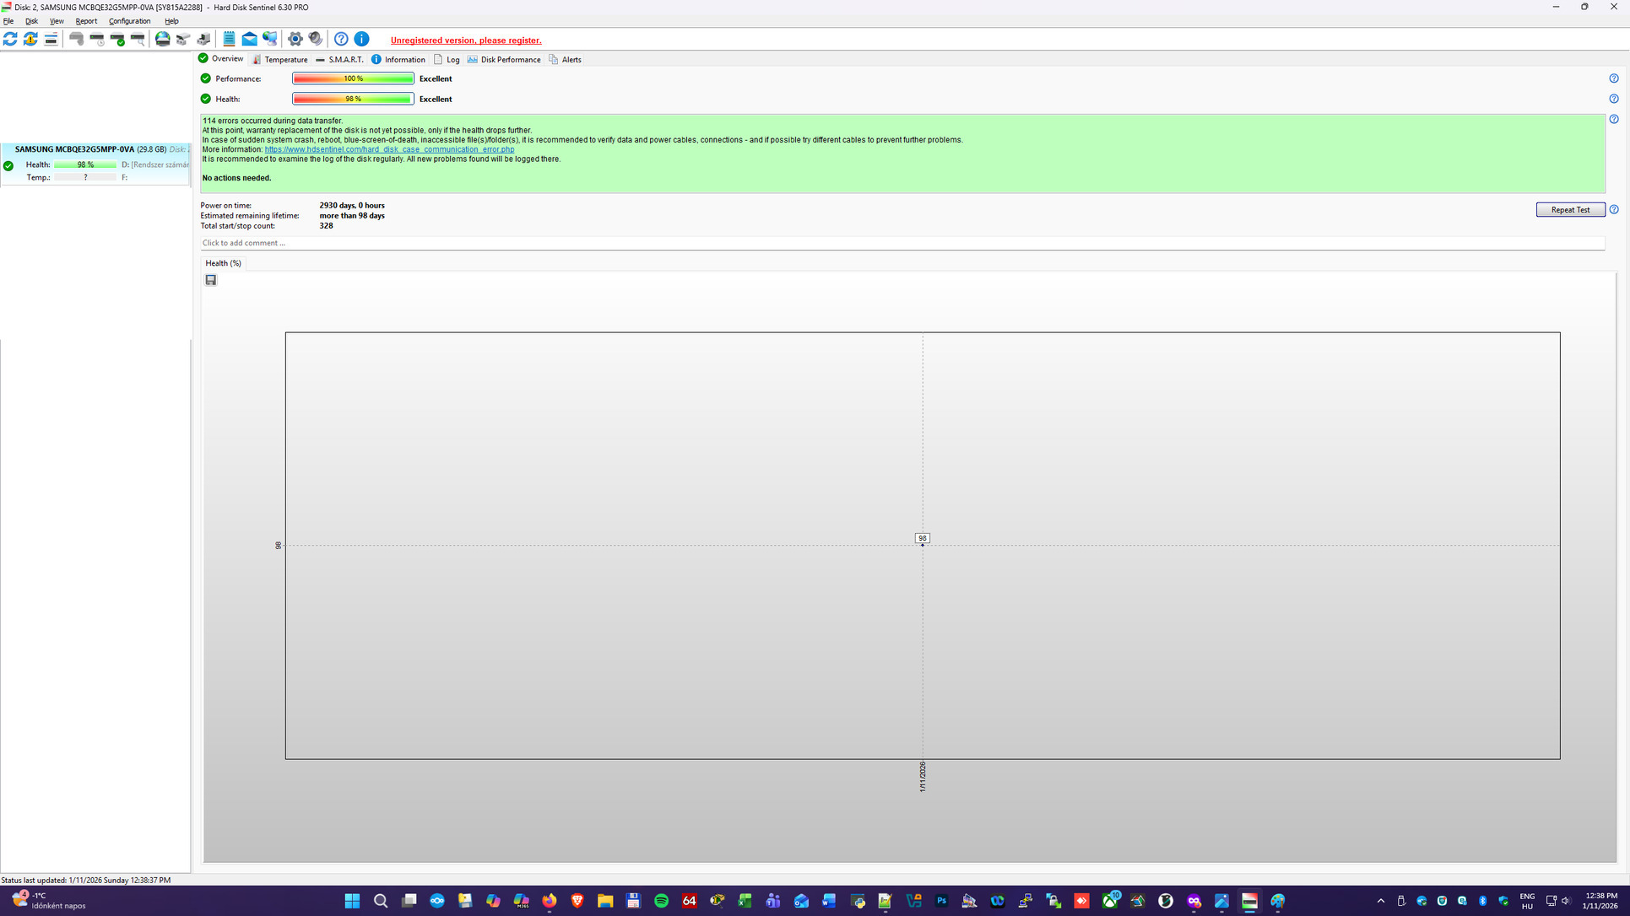
Task: Click the unregistered version register link
Action: coord(466,40)
